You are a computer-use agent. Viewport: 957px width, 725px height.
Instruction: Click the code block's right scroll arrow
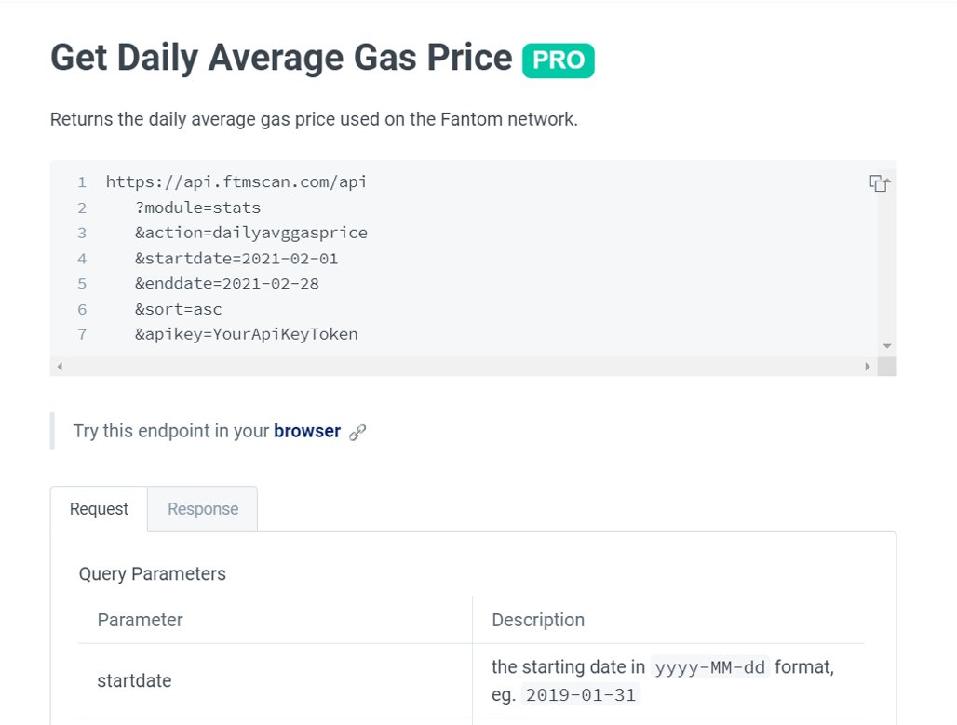pyautogui.click(x=868, y=367)
